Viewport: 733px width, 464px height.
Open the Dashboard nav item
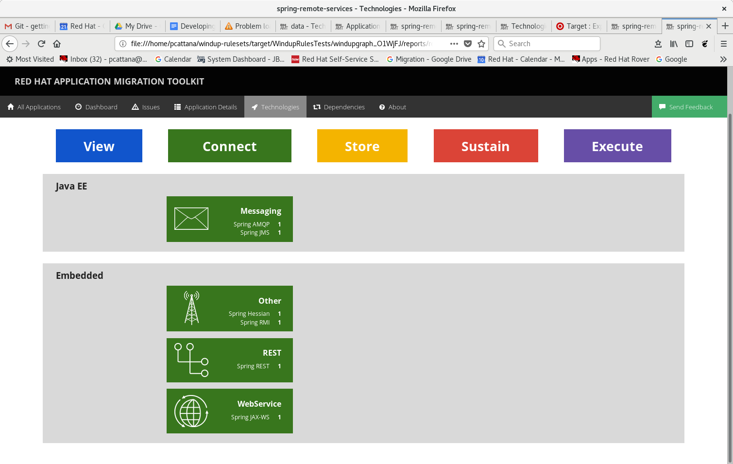(x=96, y=107)
